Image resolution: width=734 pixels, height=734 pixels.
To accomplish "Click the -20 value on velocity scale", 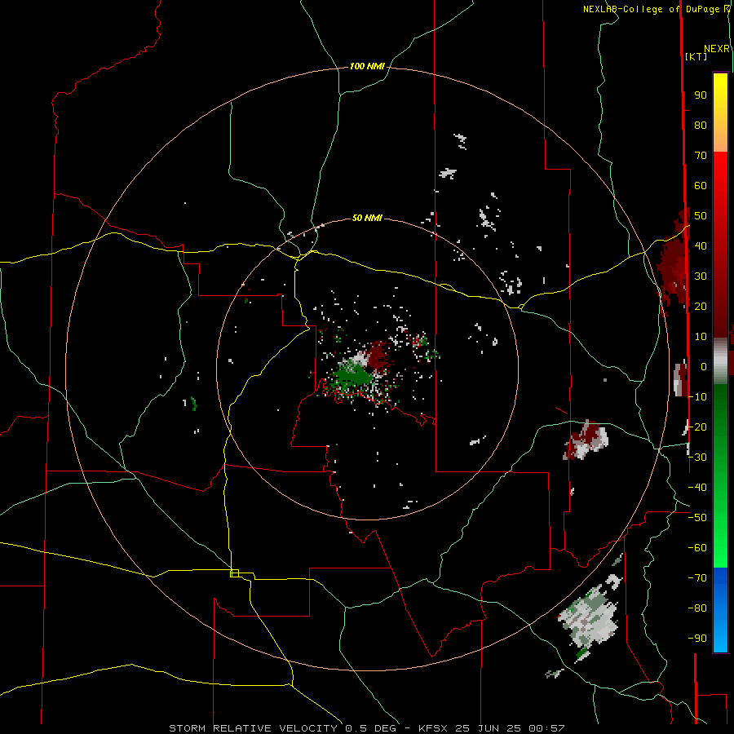I will [x=697, y=427].
